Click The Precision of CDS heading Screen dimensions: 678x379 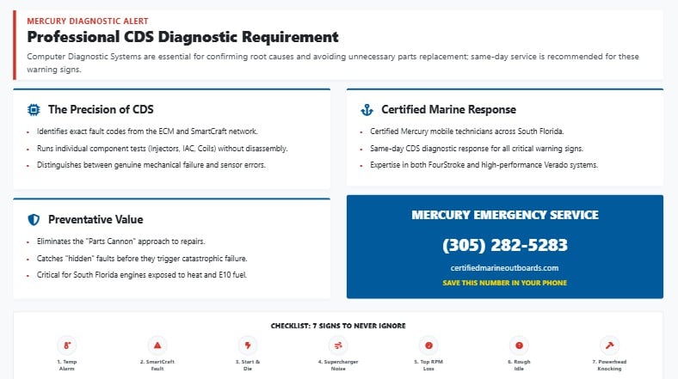(101, 110)
